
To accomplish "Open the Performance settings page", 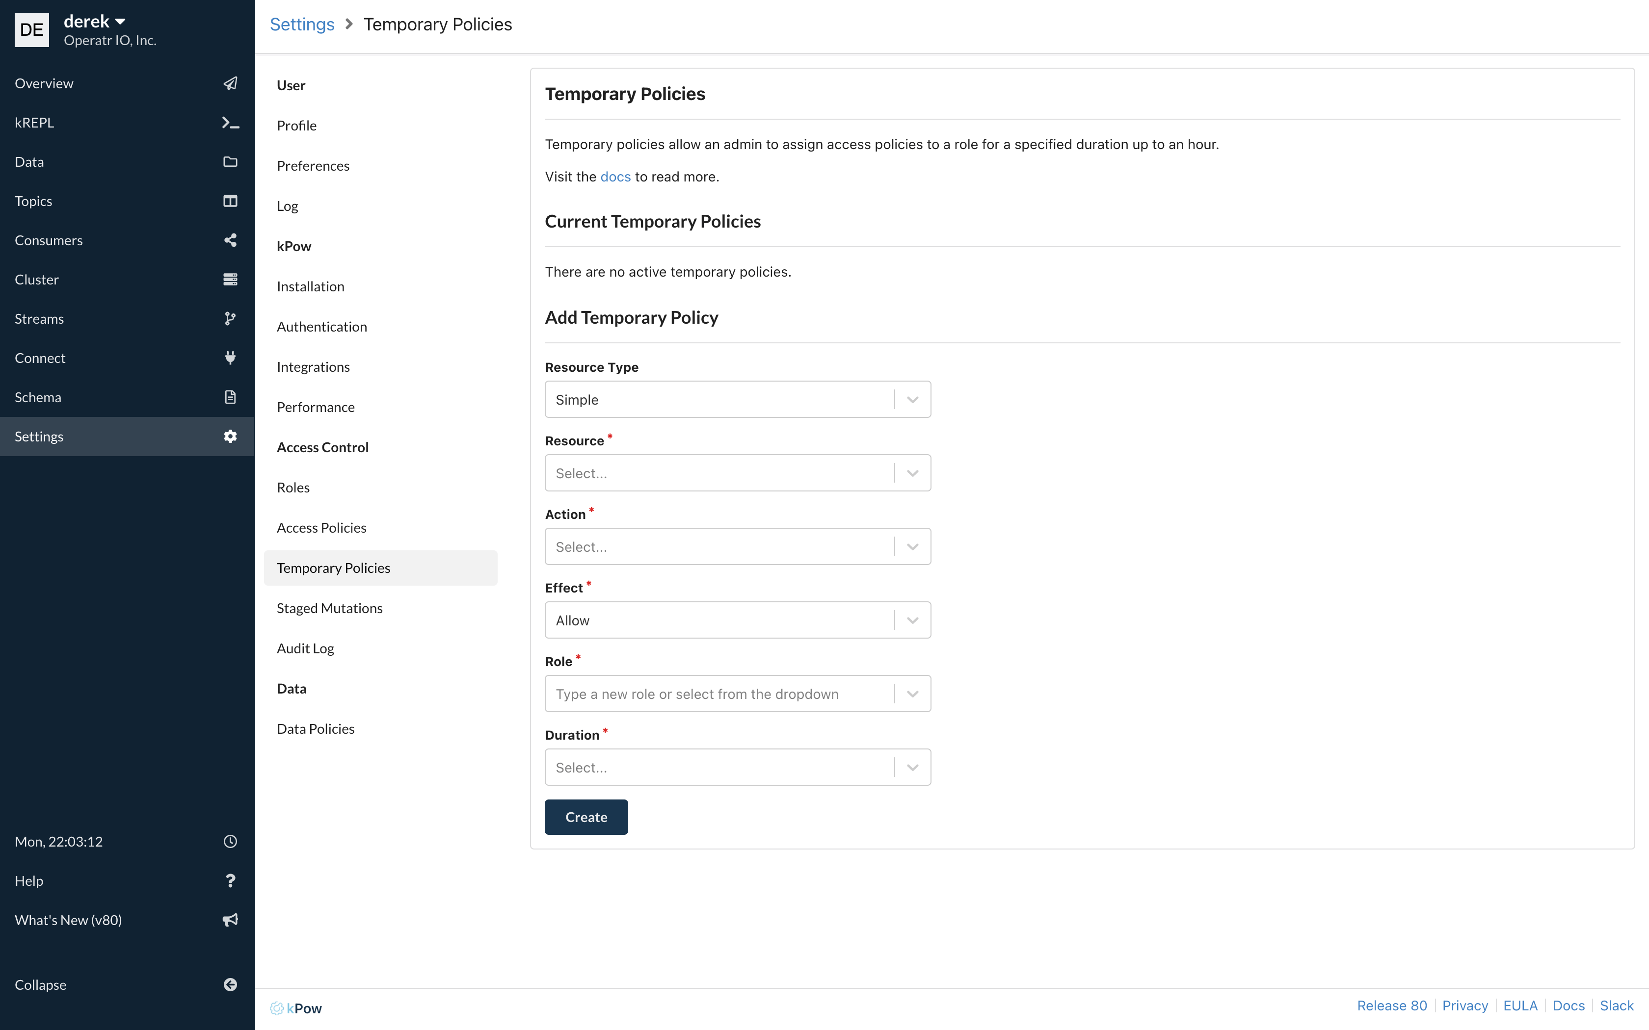I will click(x=381, y=407).
